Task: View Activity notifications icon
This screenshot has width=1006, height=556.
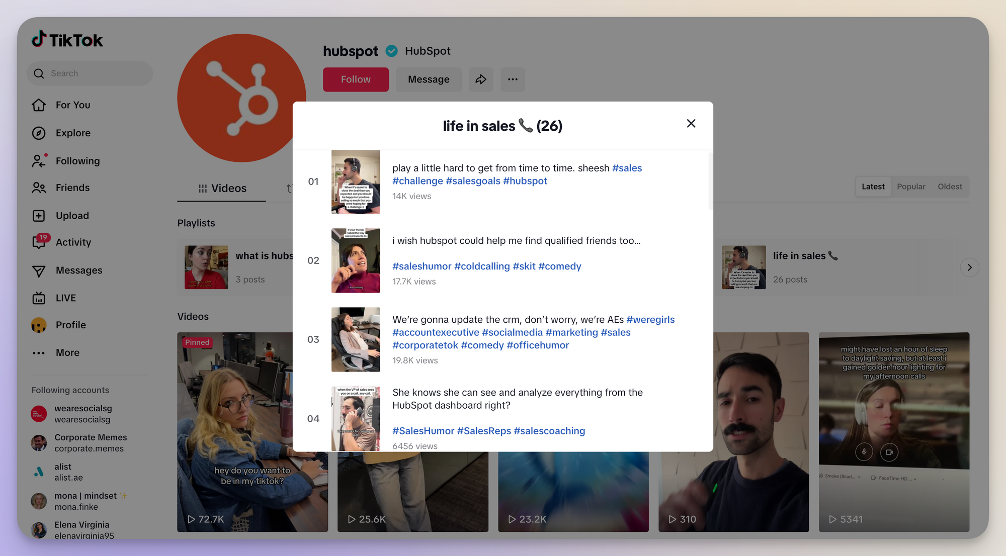Action: click(39, 243)
